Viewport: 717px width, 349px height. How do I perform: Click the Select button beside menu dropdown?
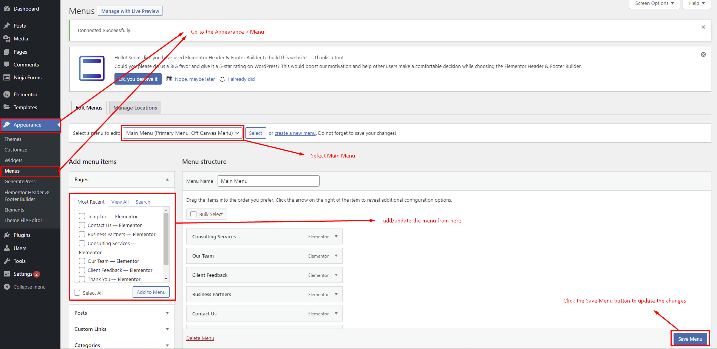[x=255, y=133]
